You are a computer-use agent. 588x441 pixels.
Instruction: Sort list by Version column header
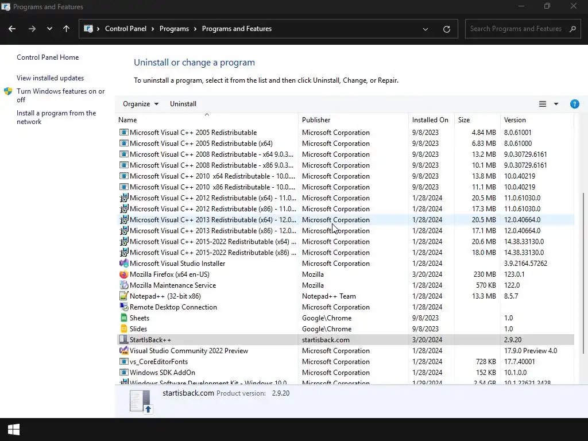click(537, 120)
